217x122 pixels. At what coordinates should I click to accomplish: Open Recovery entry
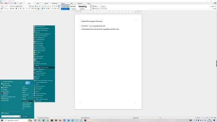tap(44, 77)
